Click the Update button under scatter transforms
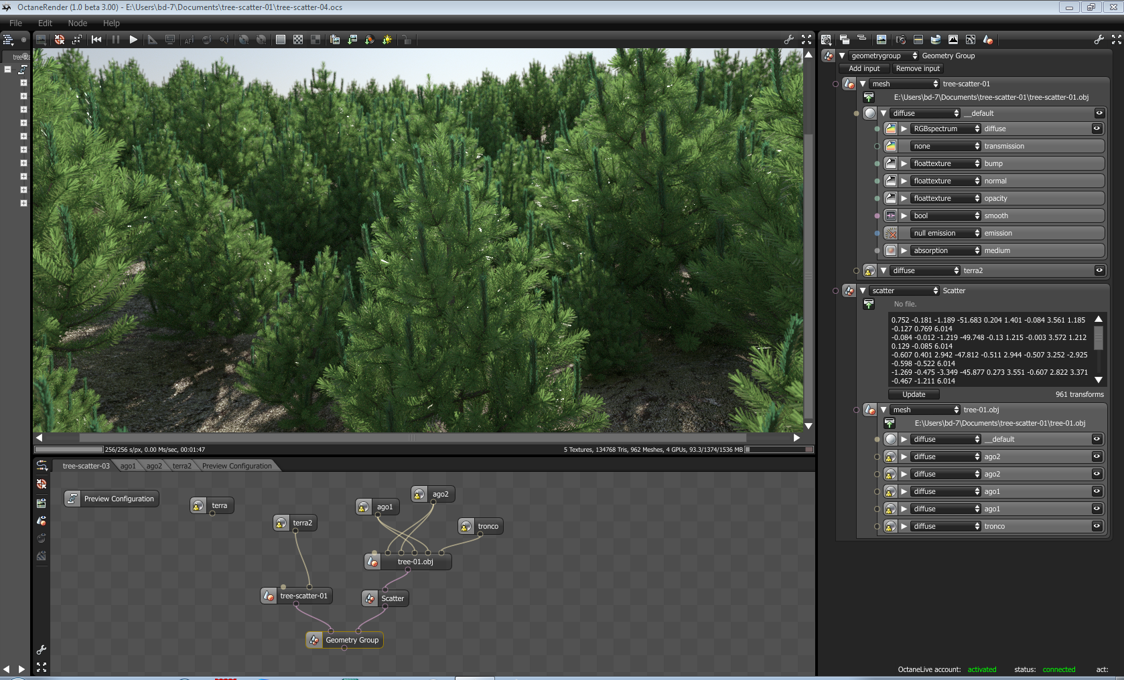1124x680 pixels. tap(914, 394)
